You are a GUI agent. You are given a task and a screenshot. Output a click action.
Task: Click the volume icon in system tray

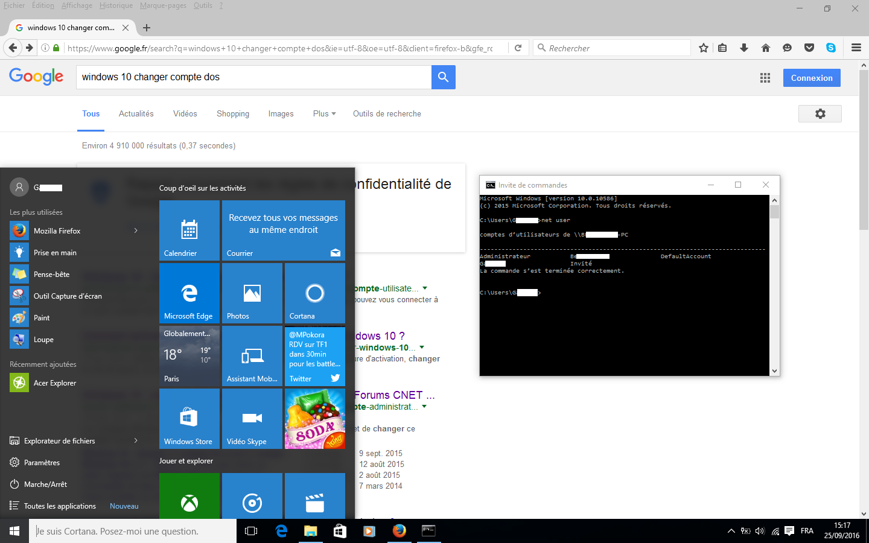point(760,531)
